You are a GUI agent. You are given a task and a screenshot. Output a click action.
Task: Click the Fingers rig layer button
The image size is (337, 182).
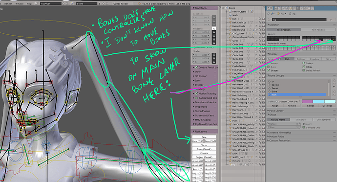click(204, 153)
